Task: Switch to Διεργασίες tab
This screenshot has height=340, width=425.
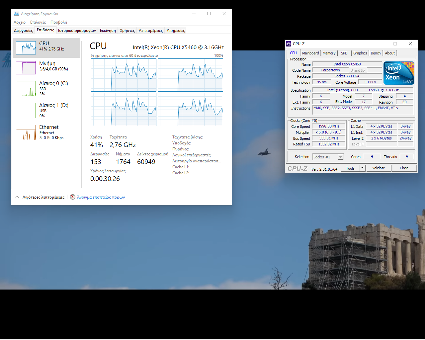Action: click(x=23, y=31)
